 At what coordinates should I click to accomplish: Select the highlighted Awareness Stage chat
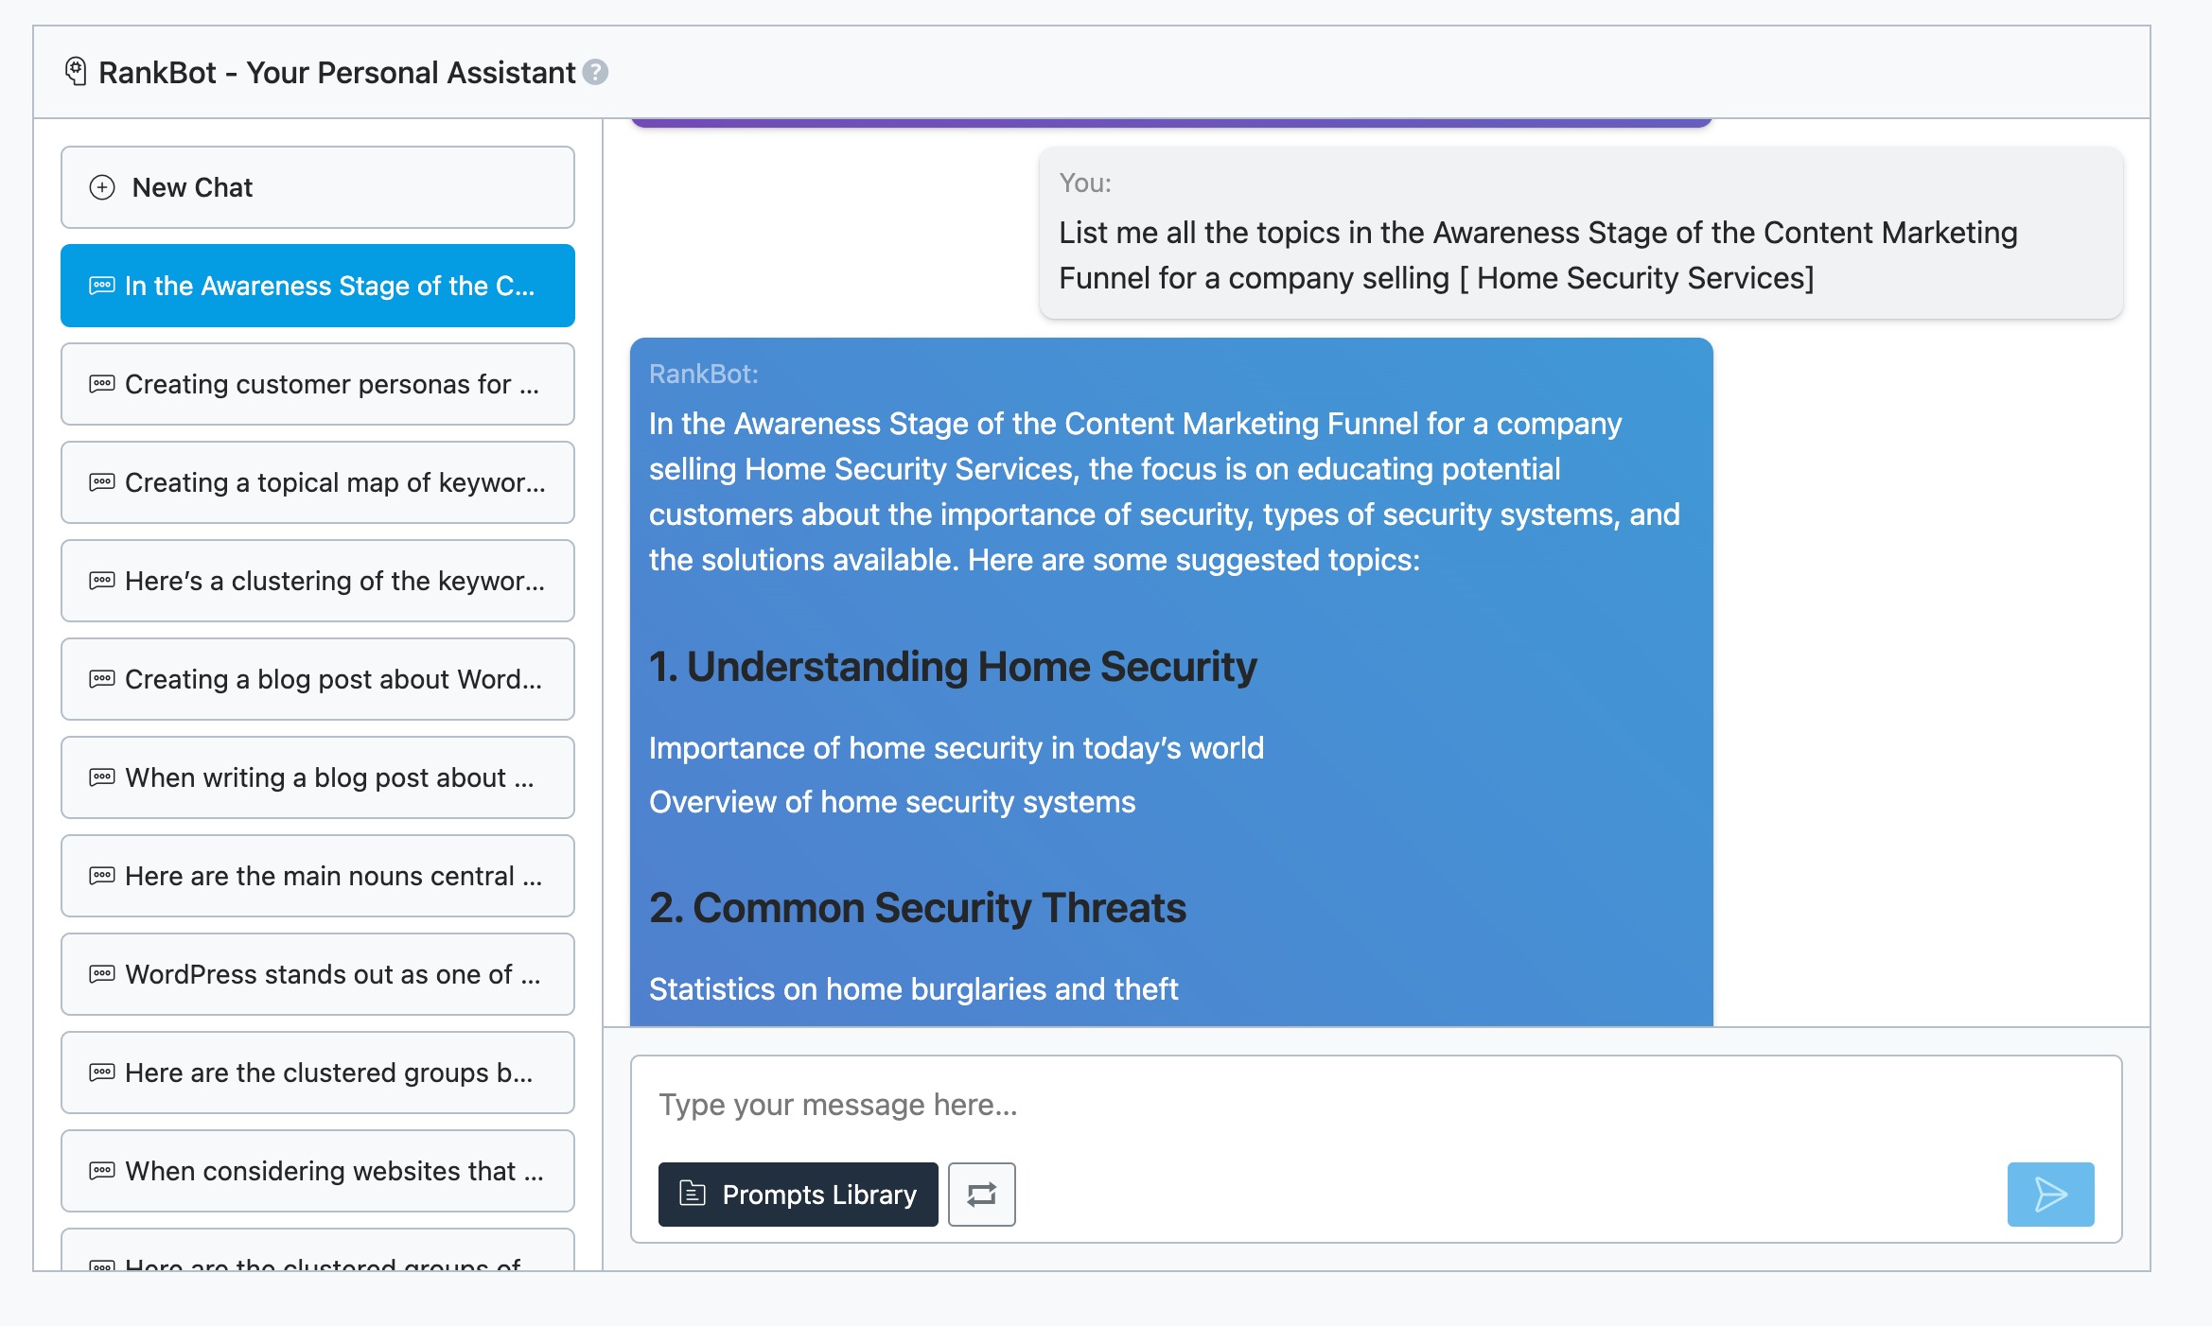tap(317, 286)
